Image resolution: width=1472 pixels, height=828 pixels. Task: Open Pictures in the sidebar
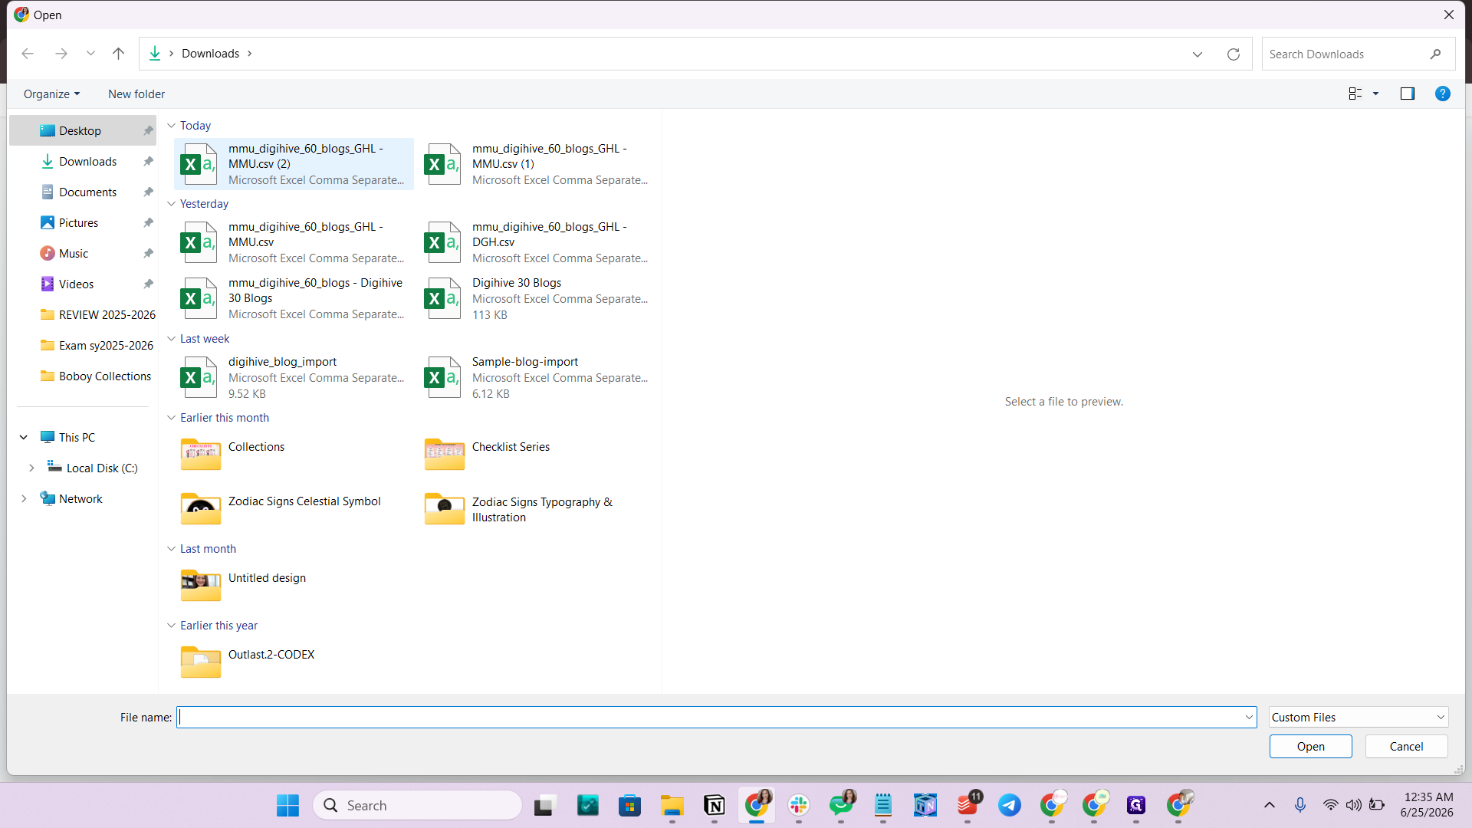point(84,222)
